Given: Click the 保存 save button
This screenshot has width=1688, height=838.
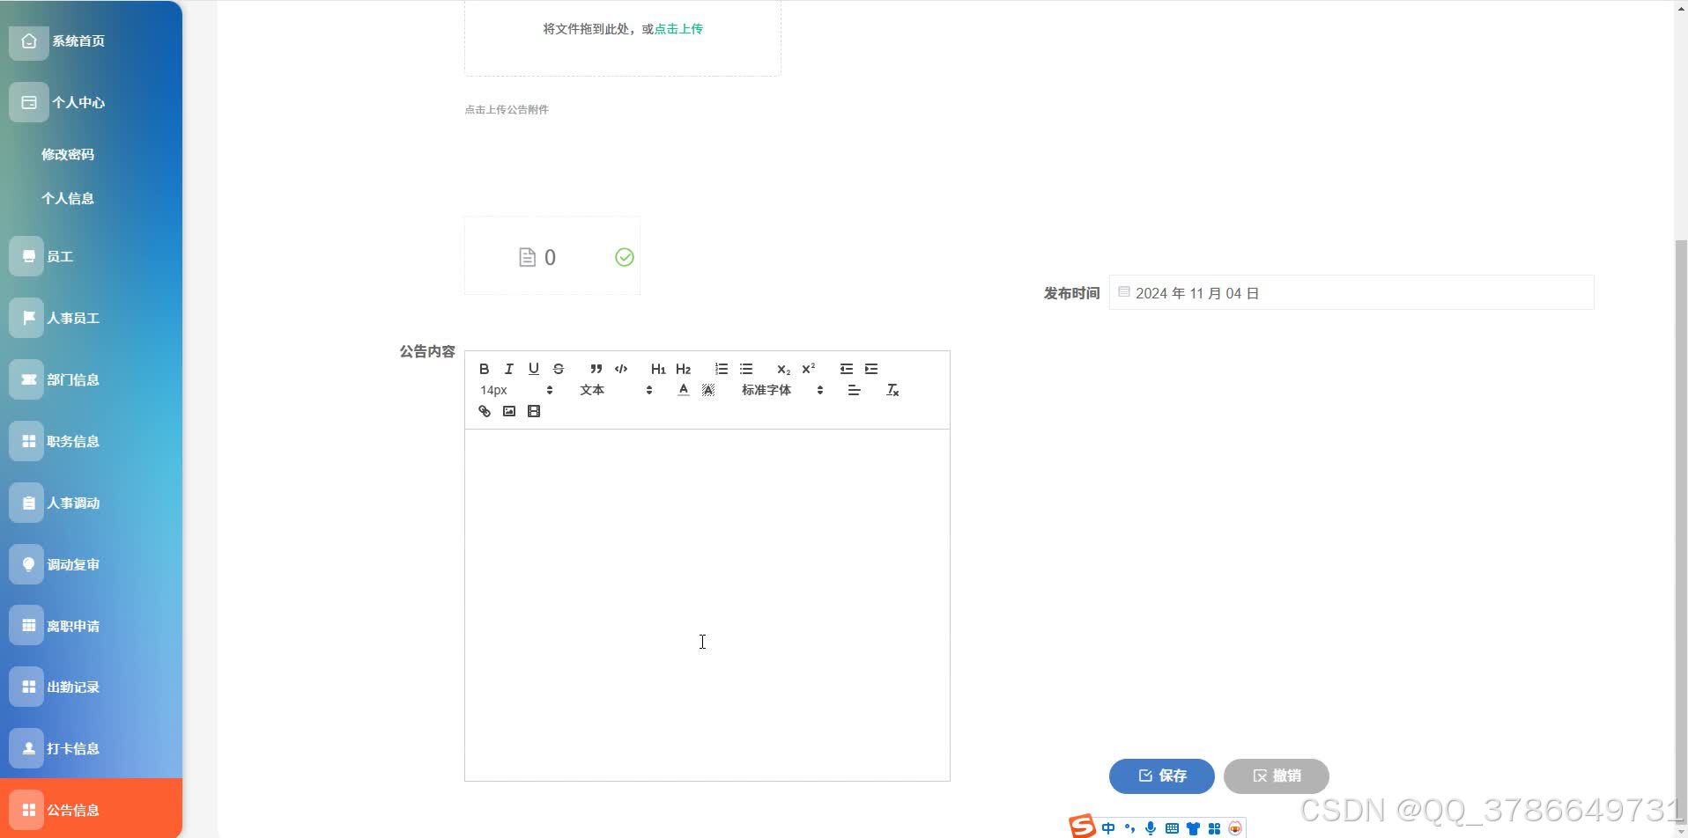Looking at the screenshot, I should point(1161,776).
